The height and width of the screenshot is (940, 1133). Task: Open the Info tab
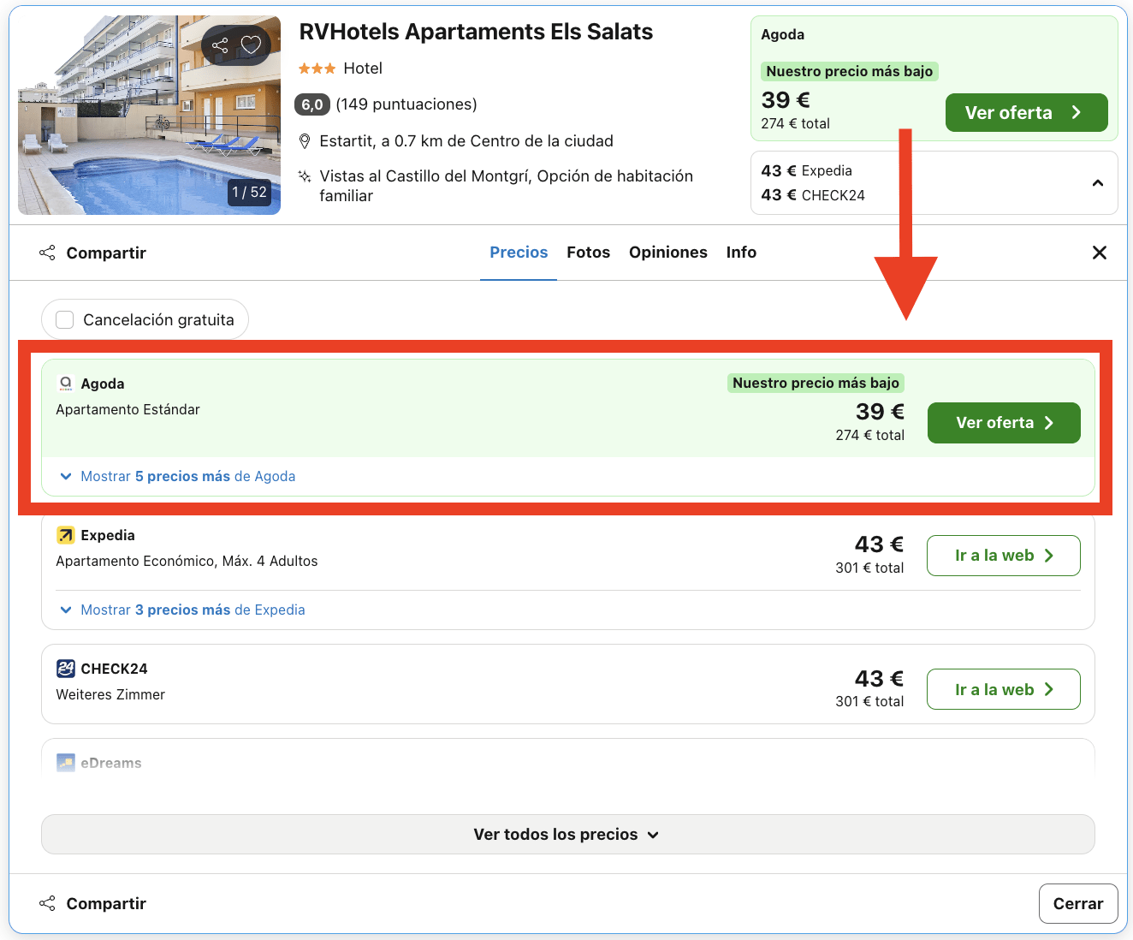pos(741,253)
